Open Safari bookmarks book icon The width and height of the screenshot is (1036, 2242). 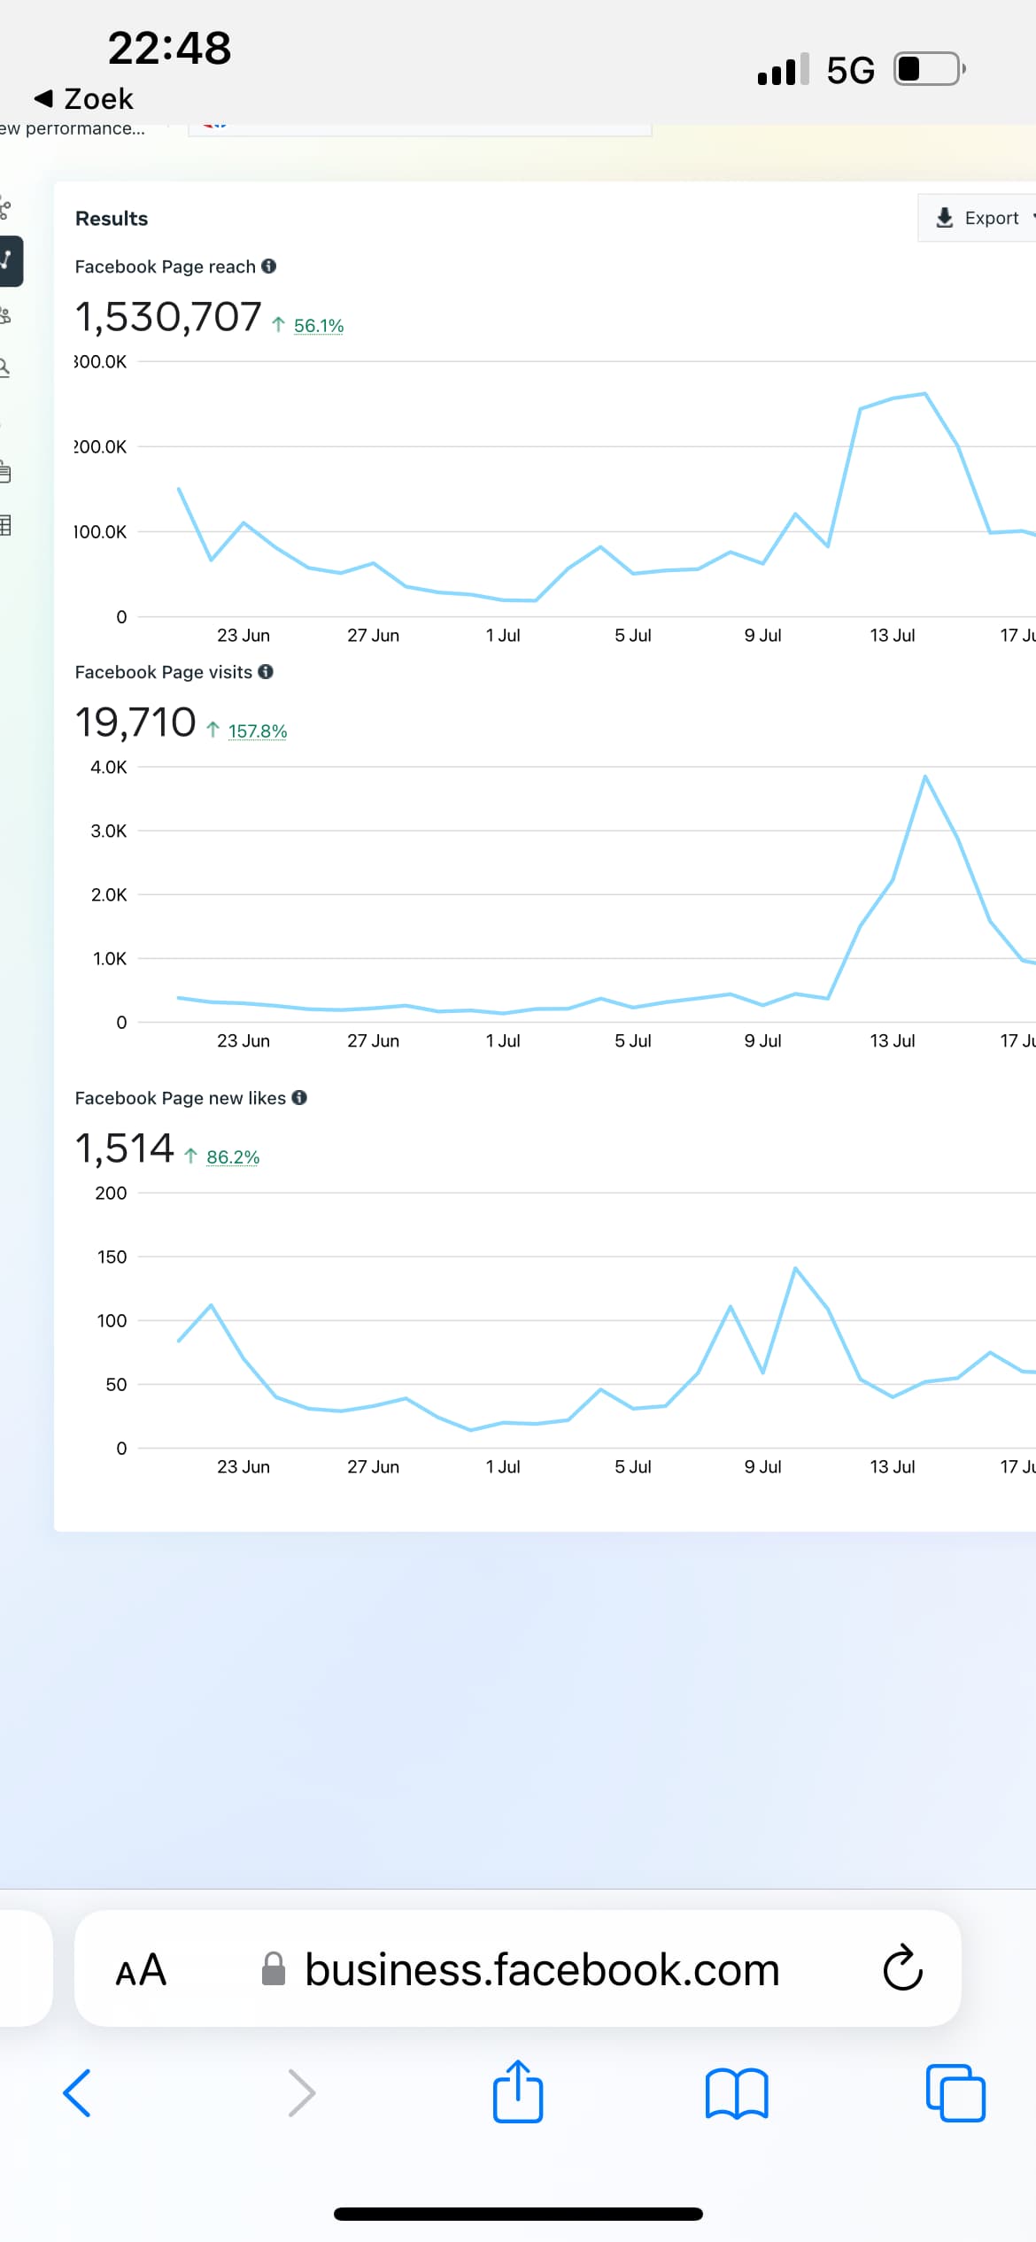click(x=736, y=2093)
